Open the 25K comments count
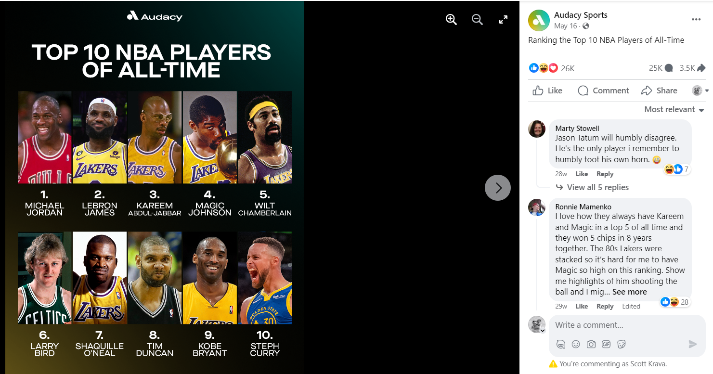 (661, 68)
